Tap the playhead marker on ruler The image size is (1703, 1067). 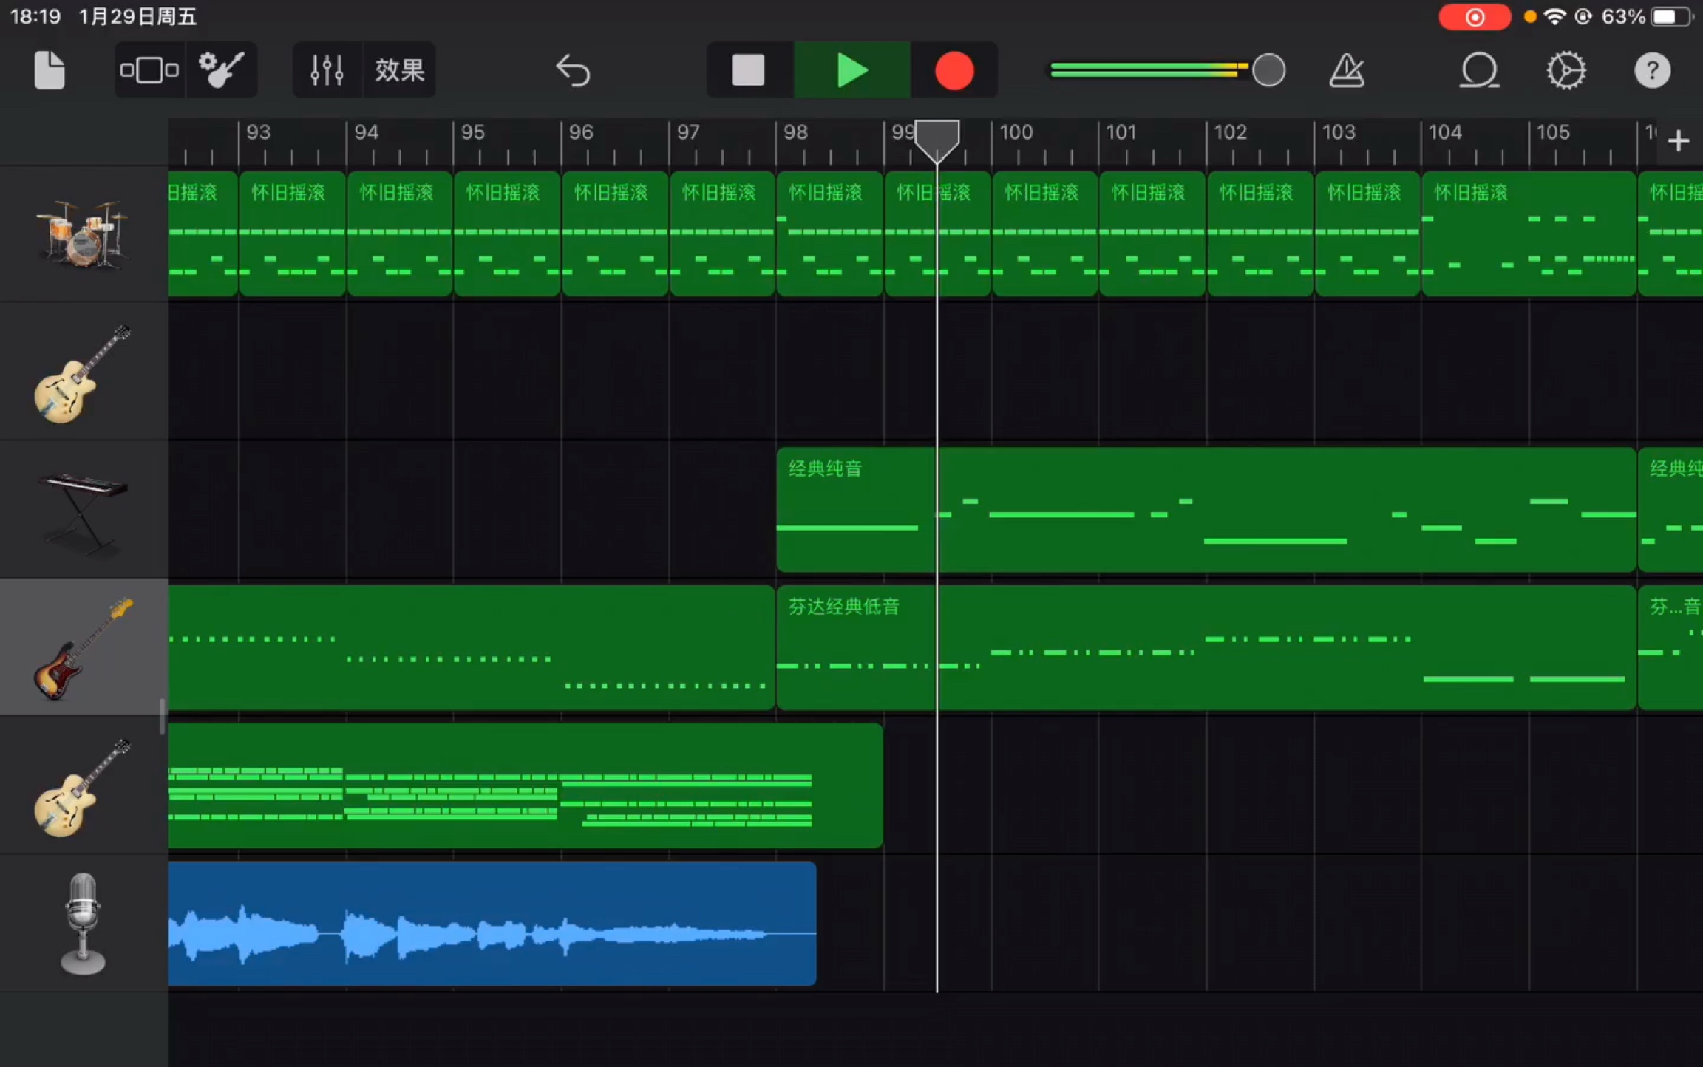(x=937, y=140)
